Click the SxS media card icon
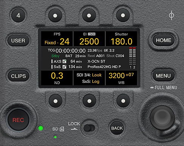The image size is (184, 146). click(64, 67)
